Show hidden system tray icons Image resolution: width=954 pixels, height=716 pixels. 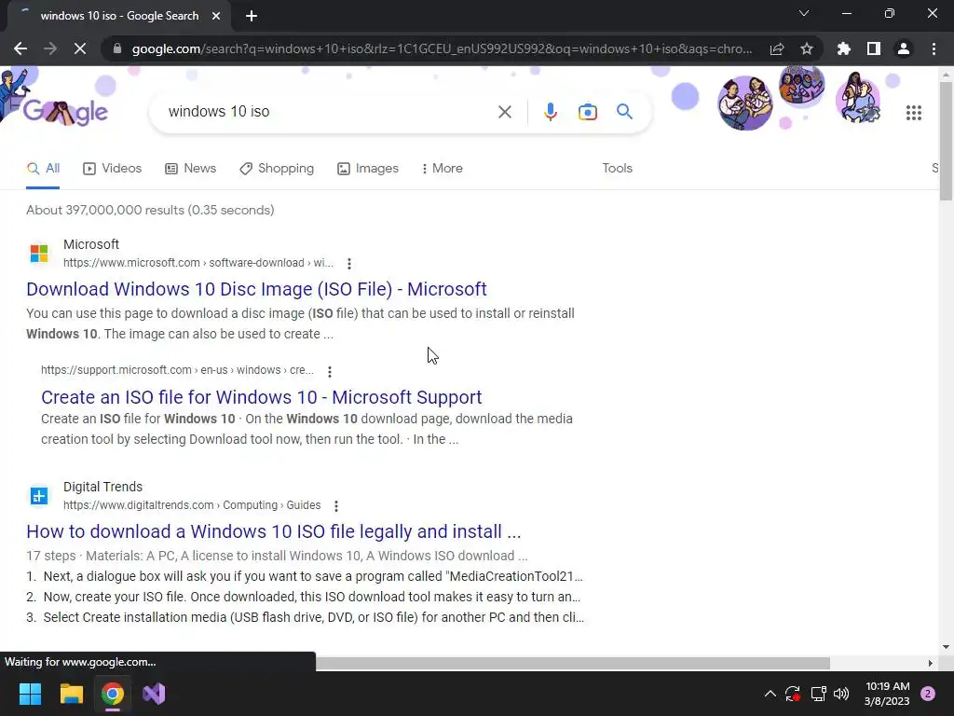click(x=770, y=694)
